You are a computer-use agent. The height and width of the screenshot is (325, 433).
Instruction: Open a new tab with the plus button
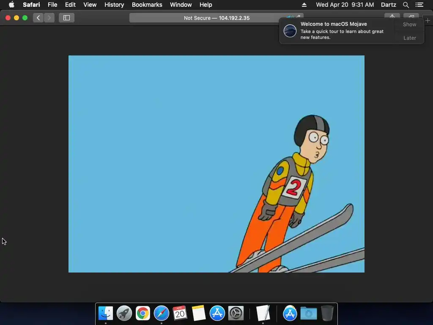pos(428,21)
